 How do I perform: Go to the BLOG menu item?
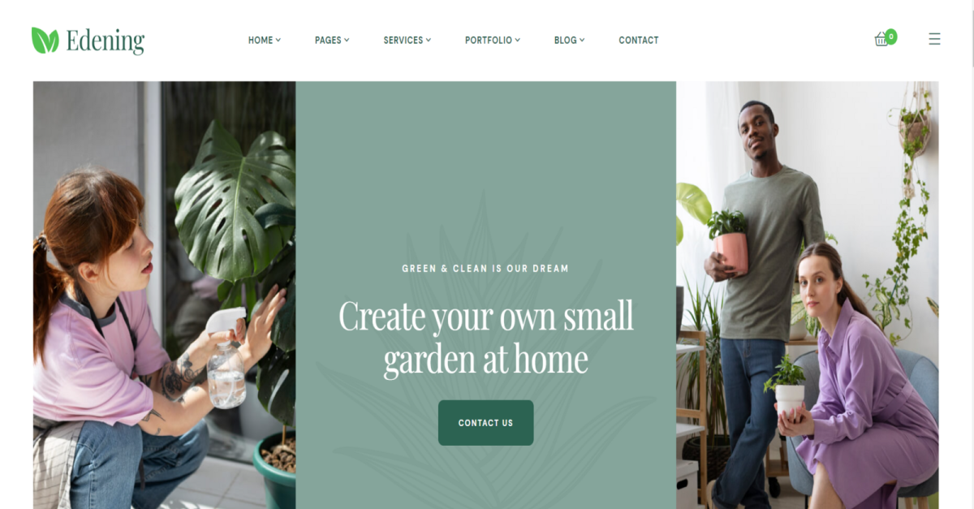pos(566,40)
